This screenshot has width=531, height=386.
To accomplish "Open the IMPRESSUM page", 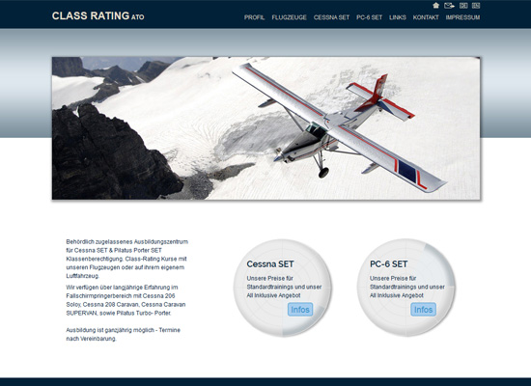I will pos(462,17).
